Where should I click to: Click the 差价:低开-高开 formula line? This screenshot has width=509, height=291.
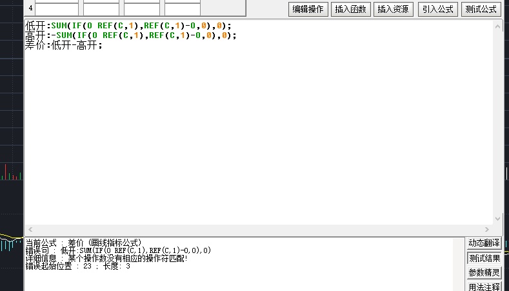pyautogui.click(x=64, y=45)
